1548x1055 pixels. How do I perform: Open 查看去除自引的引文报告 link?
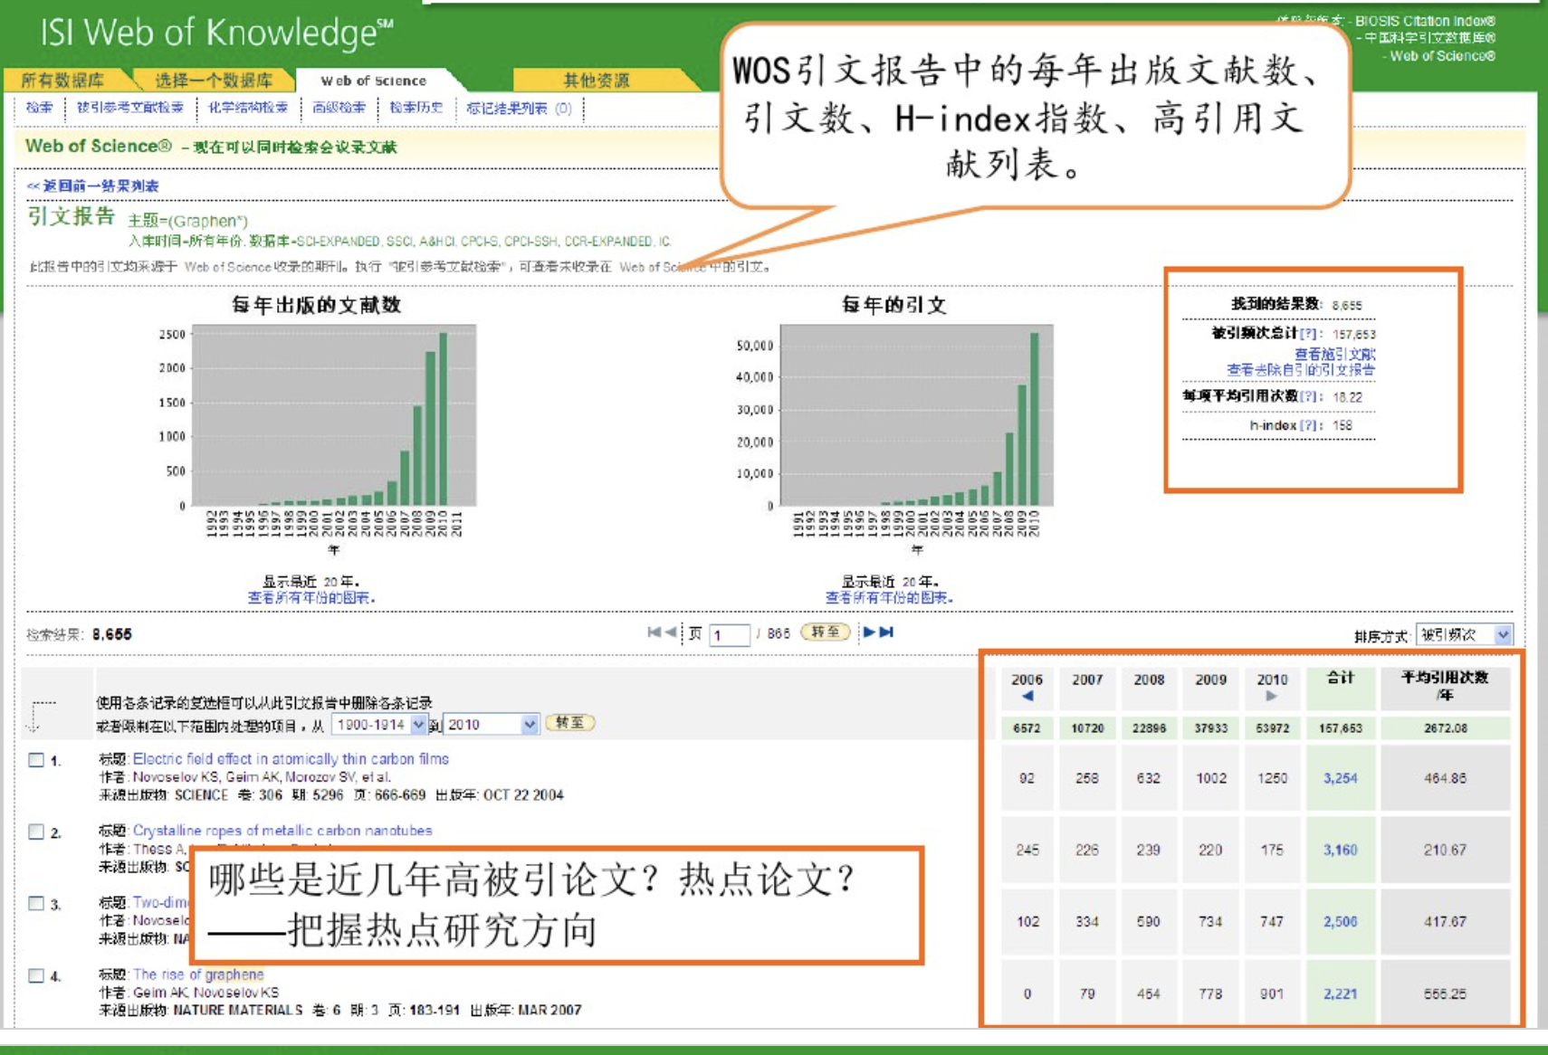(x=1301, y=370)
